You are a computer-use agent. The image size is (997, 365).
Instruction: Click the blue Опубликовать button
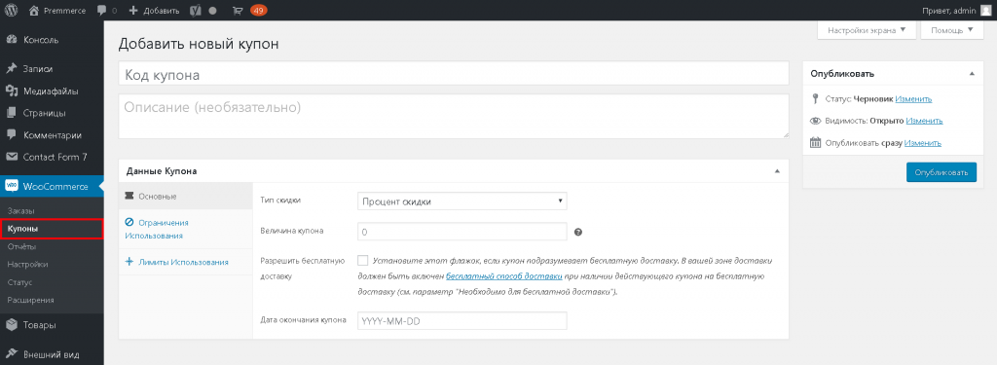[x=942, y=172]
